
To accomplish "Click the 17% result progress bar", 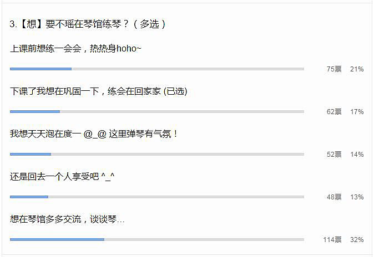I will [x=157, y=112].
